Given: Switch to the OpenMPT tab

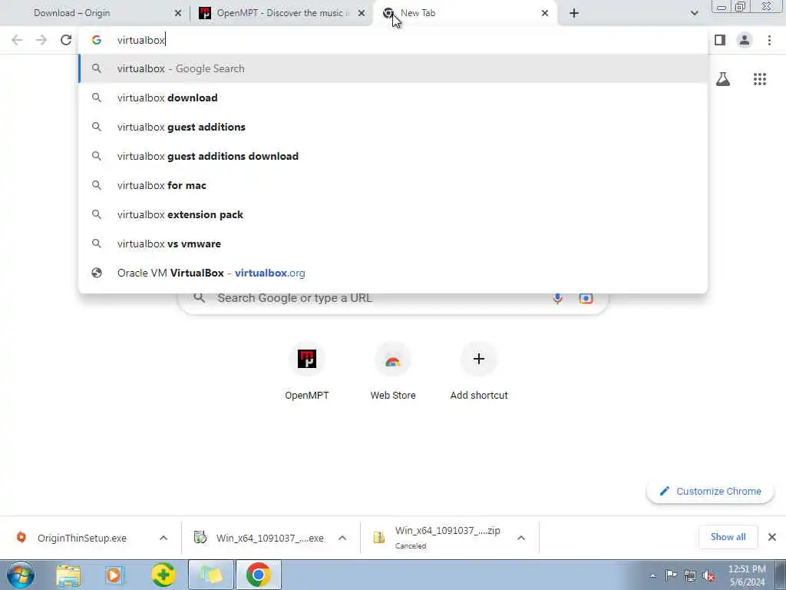Looking at the screenshot, I should click(x=281, y=13).
